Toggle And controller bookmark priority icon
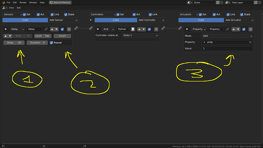263x148 pixels. coord(133,29)
